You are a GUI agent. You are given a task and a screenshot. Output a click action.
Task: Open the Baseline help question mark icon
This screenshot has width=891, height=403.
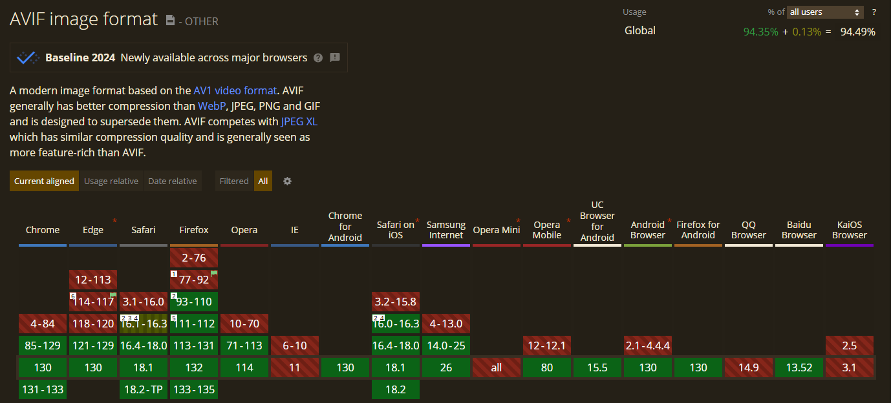(318, 57)
